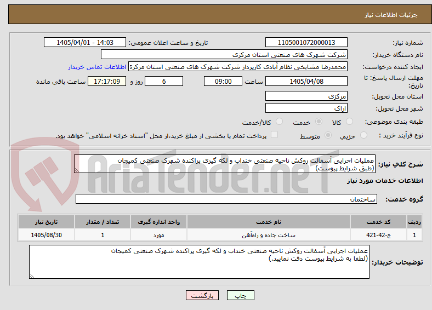
Task: Click the deadline time field 09:00
Action: tap(223, 81)
